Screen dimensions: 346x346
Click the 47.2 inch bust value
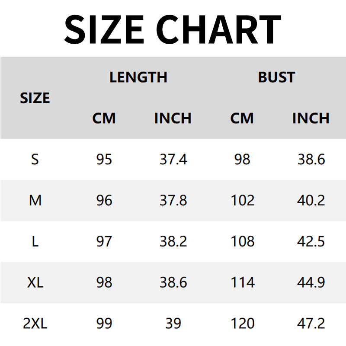(x=311, y=324)
